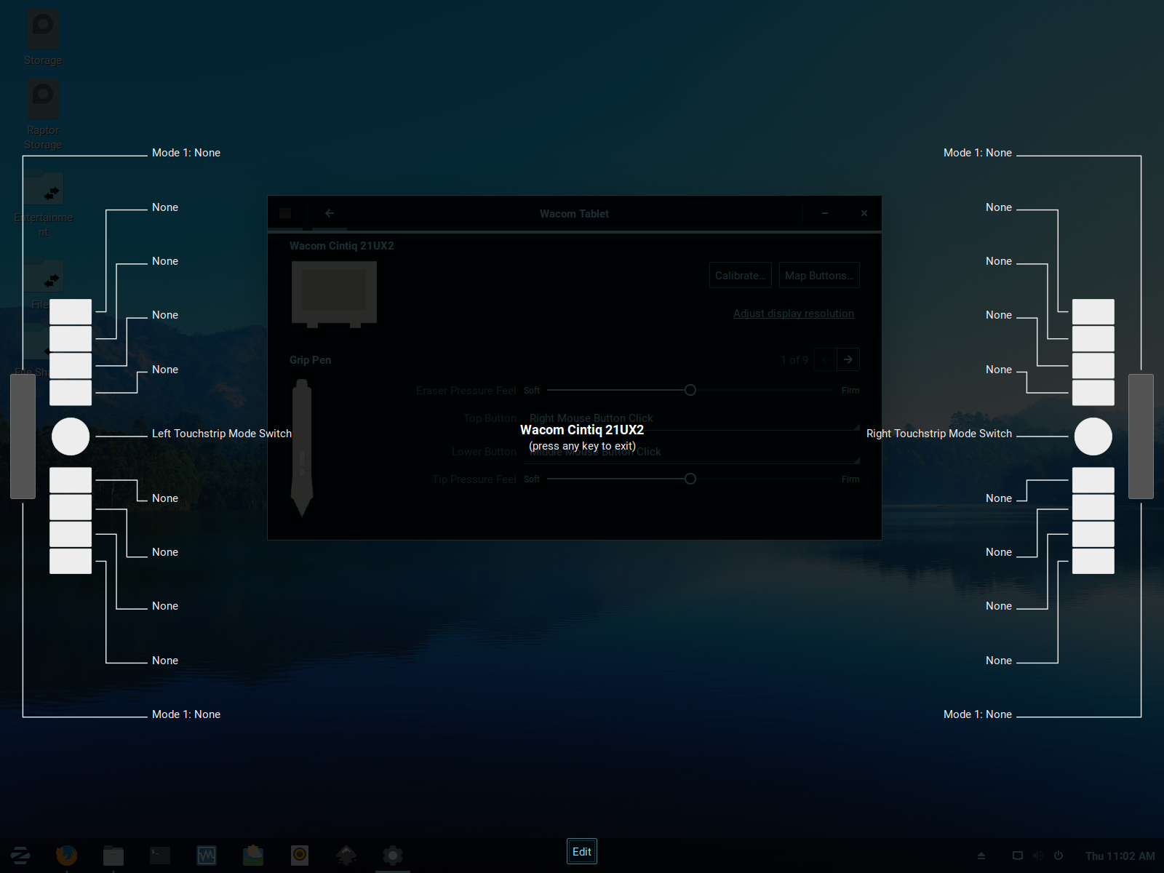Screen dimensions: 1164x873
Task: Open the Raptor Storage desktop icon
Action: 43,115
